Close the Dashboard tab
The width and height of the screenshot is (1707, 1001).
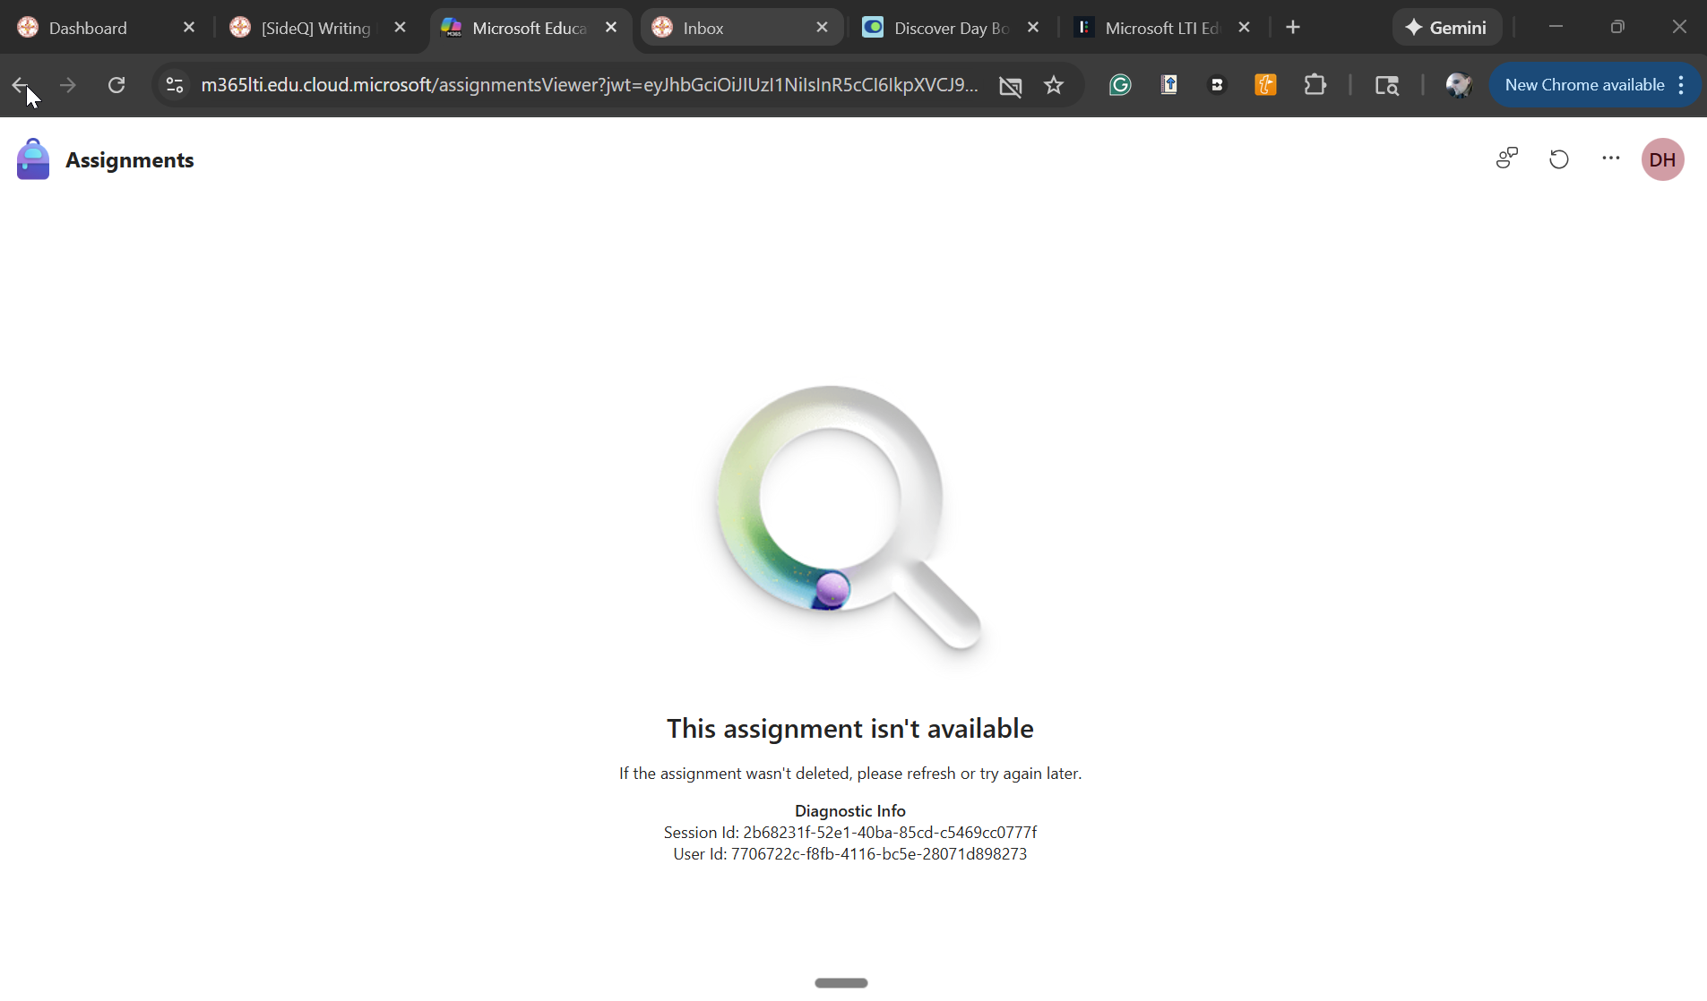pyautogui.click(x=189, y=28)
